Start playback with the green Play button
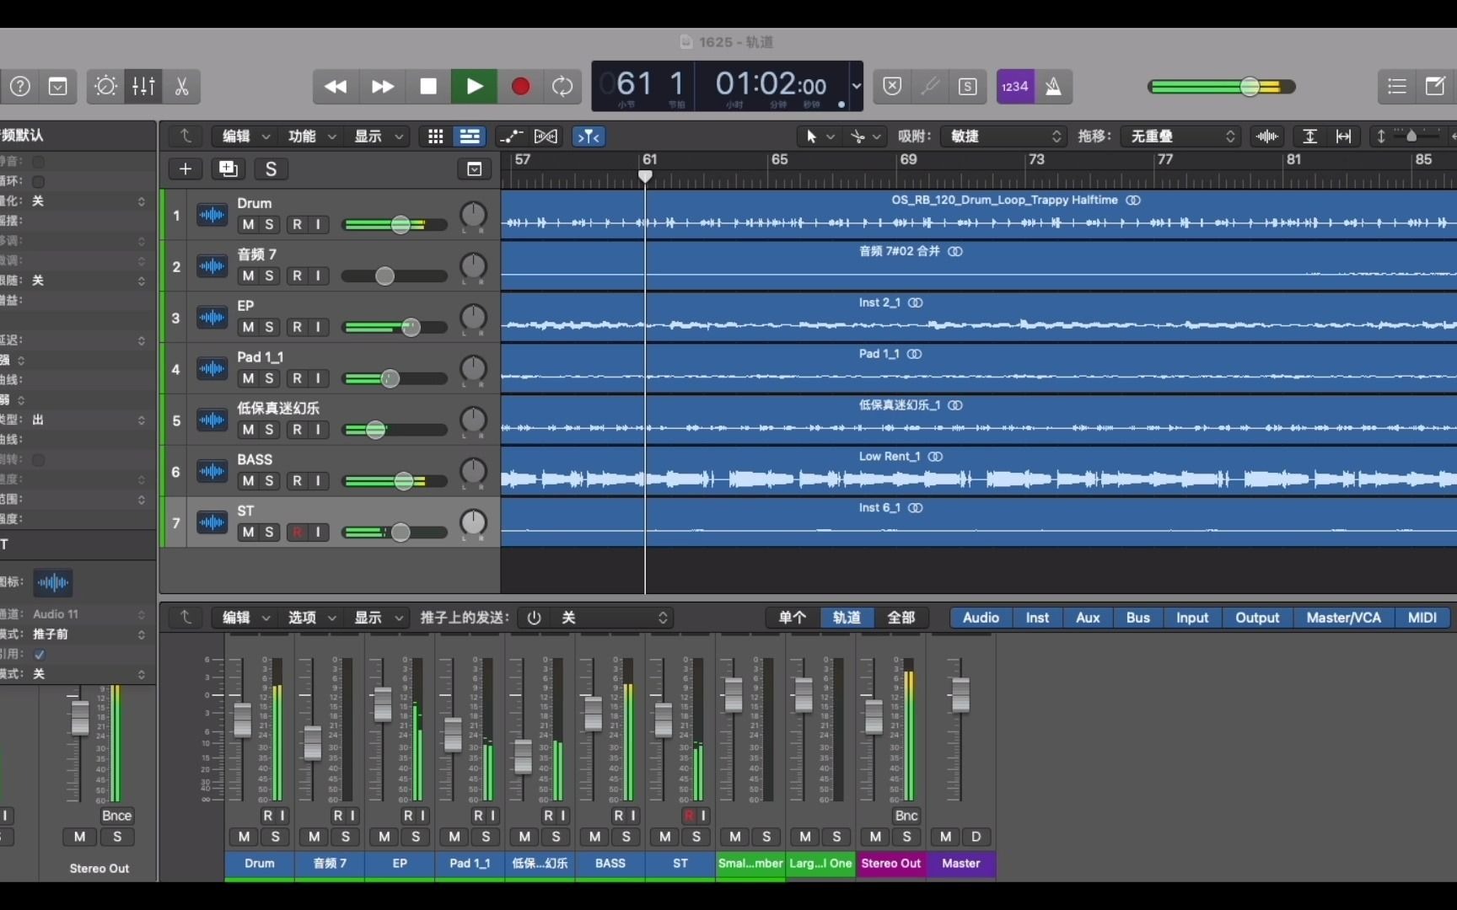This screenshot has height=910, width=1457. (474, 87)
